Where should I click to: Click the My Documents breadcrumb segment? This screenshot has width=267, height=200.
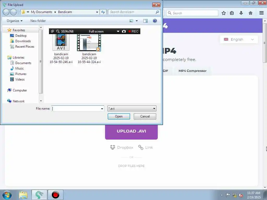coord(41,12)
